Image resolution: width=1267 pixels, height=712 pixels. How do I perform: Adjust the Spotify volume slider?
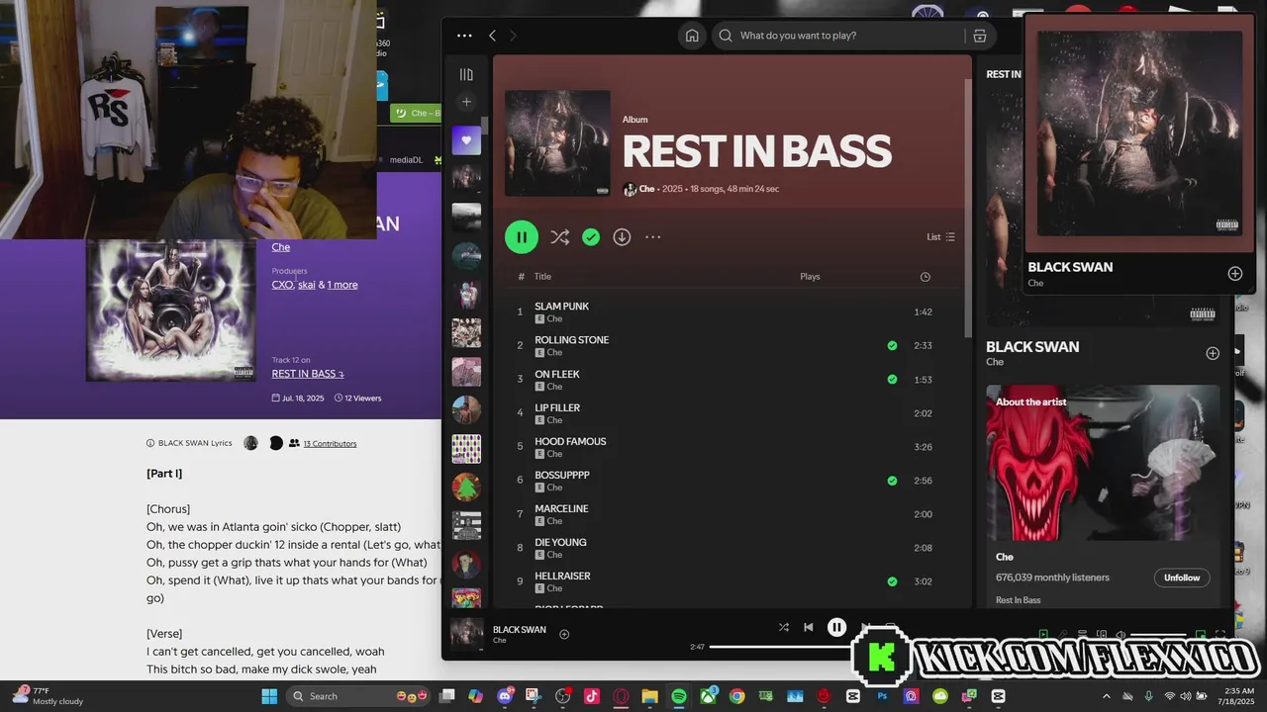pyautogui.click(x=1158, y=635)
